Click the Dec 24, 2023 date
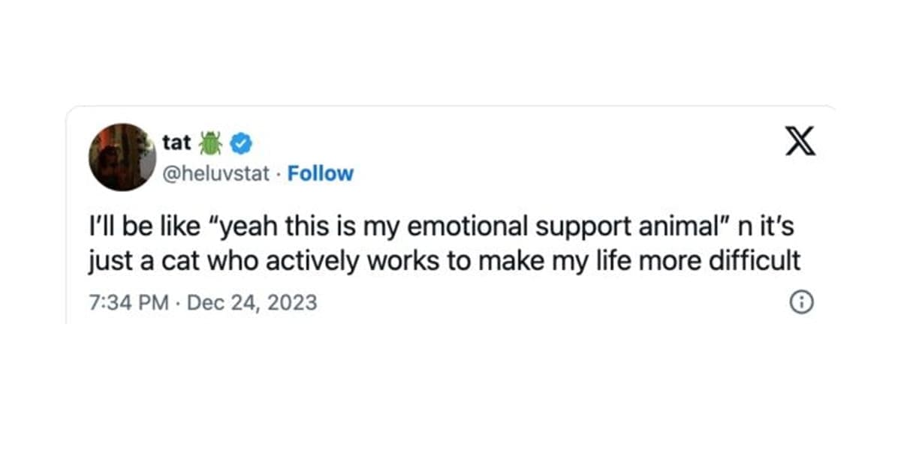Screen dimensions: 901x471 click(251, 303)
